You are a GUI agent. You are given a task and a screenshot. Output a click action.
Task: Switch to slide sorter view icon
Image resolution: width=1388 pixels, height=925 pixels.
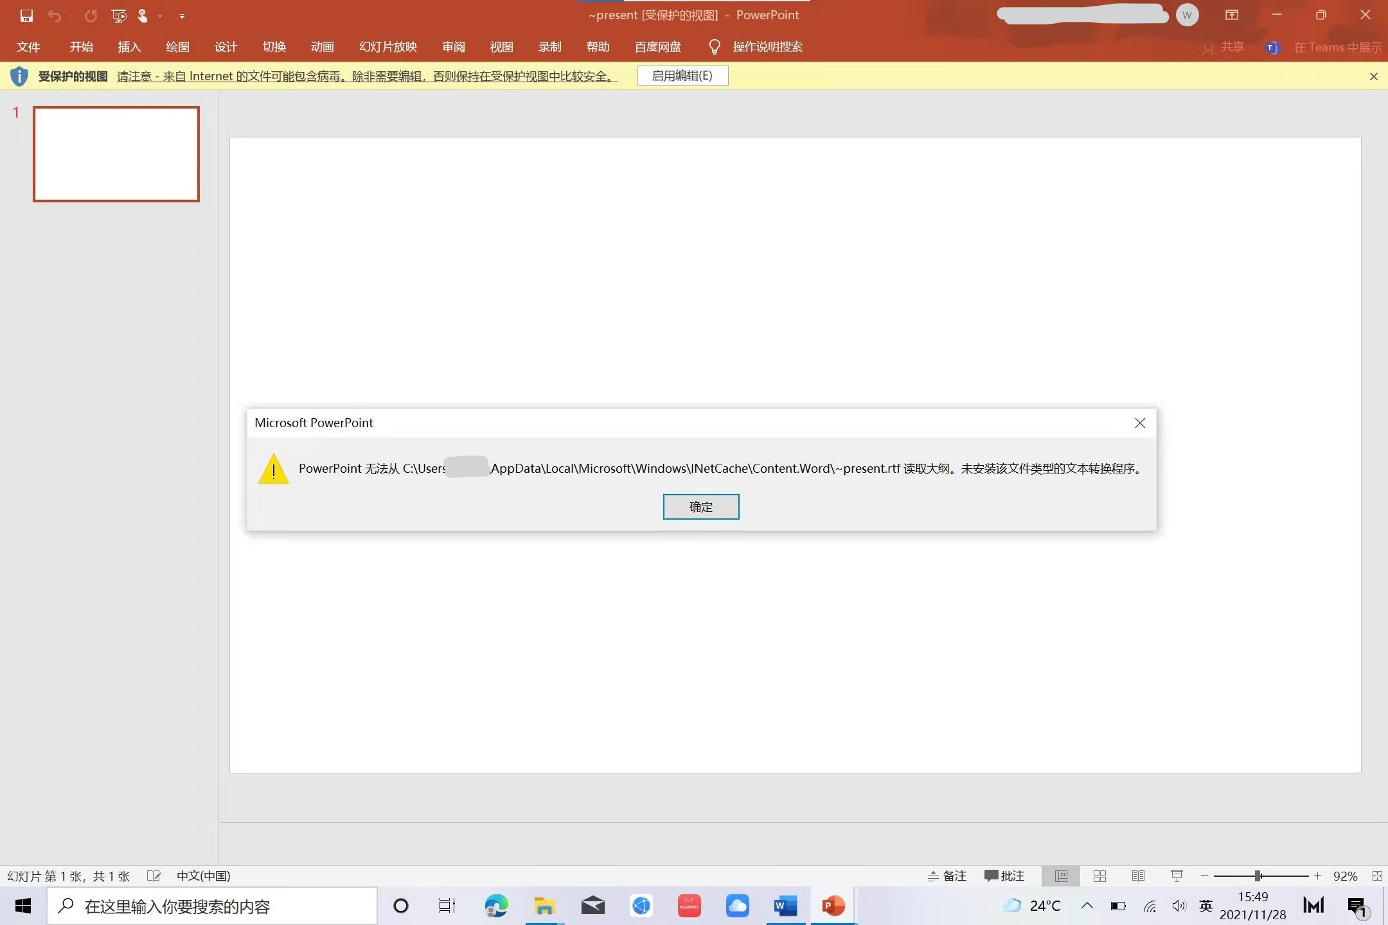click(x=1099, y=876)
